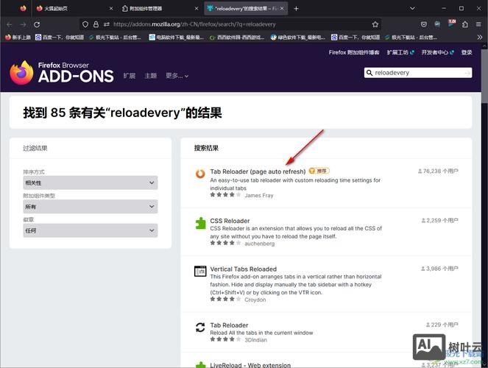The image size is (488, 368).
Task: Open the 扩展工坊 link
Action: [400, 52]
